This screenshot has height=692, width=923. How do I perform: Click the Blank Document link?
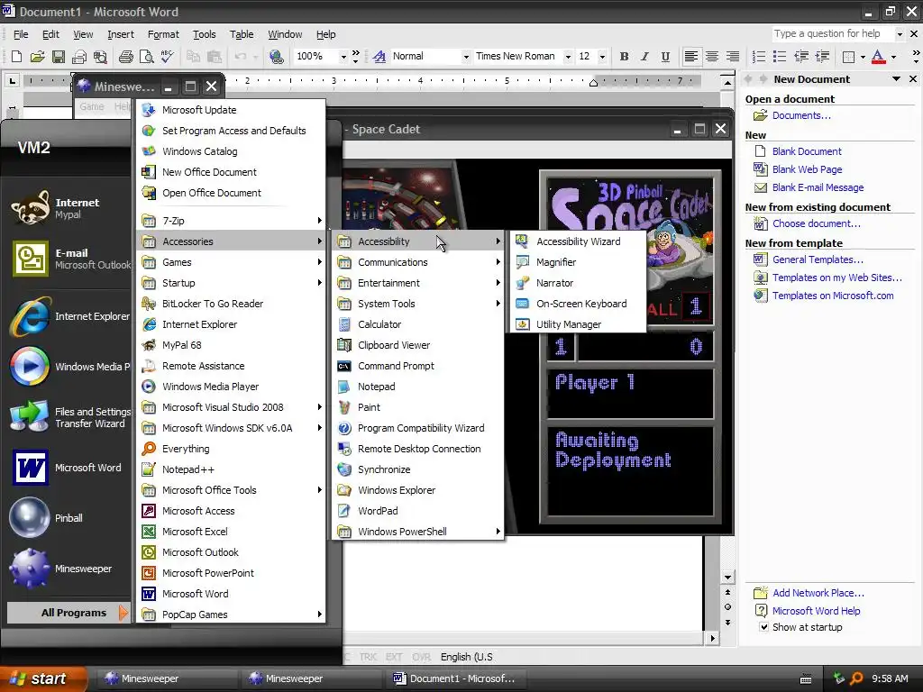[807, 151]
